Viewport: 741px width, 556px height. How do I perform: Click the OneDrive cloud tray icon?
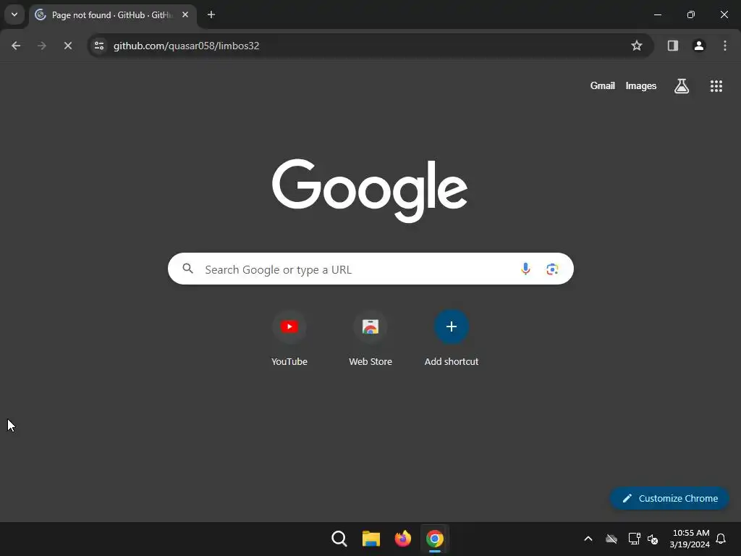(x=611, y=539)
